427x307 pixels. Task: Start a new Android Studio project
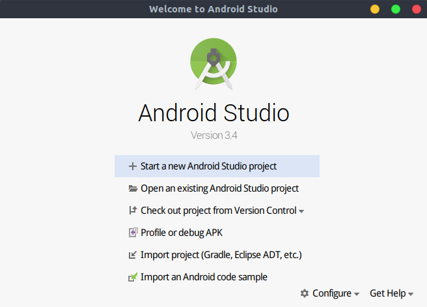tap(217, 166)
